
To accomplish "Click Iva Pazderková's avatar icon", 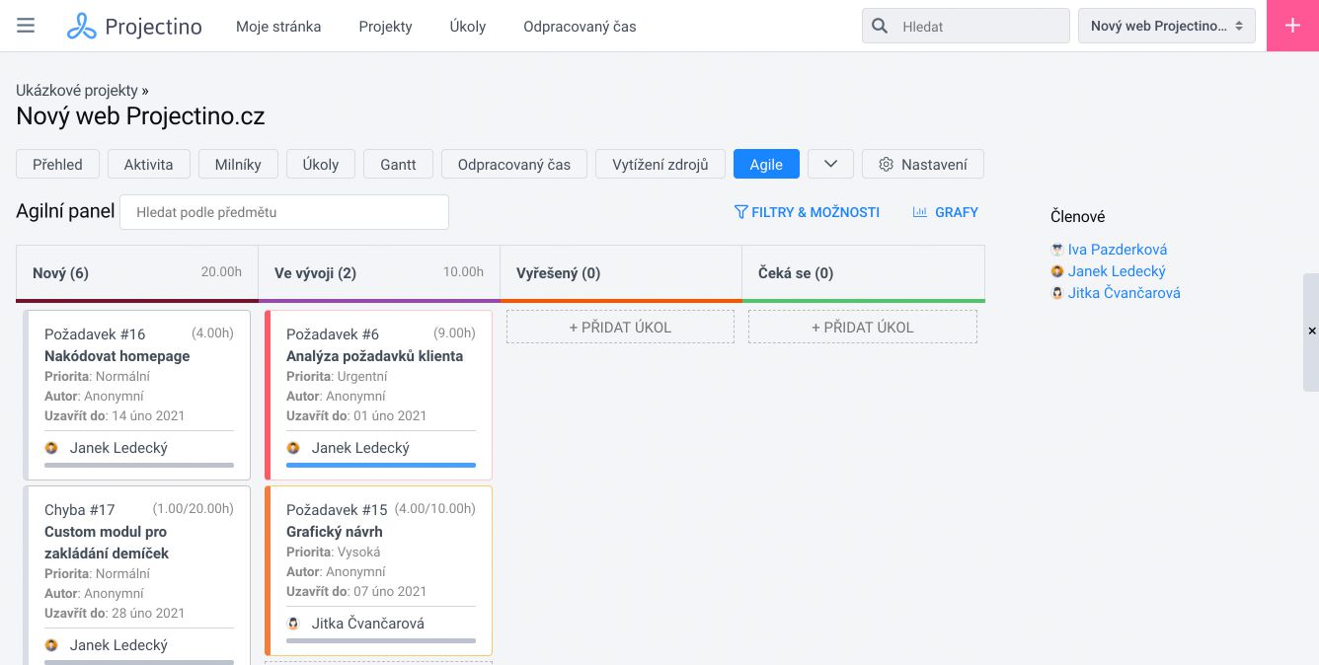I will click(x=1057, y=250).
